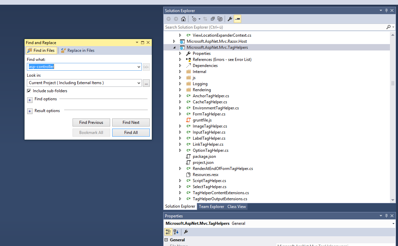
Task: Click the scroll down arrow in Solution Explorer
Action: (393, 200)
